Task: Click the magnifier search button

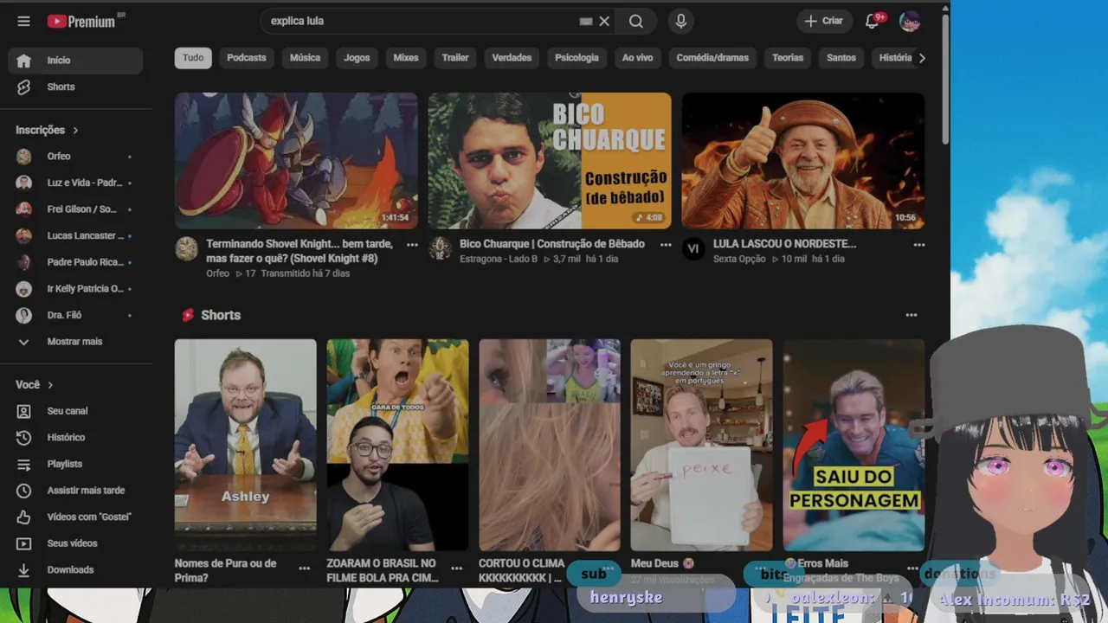Action: tap(636, 21)
